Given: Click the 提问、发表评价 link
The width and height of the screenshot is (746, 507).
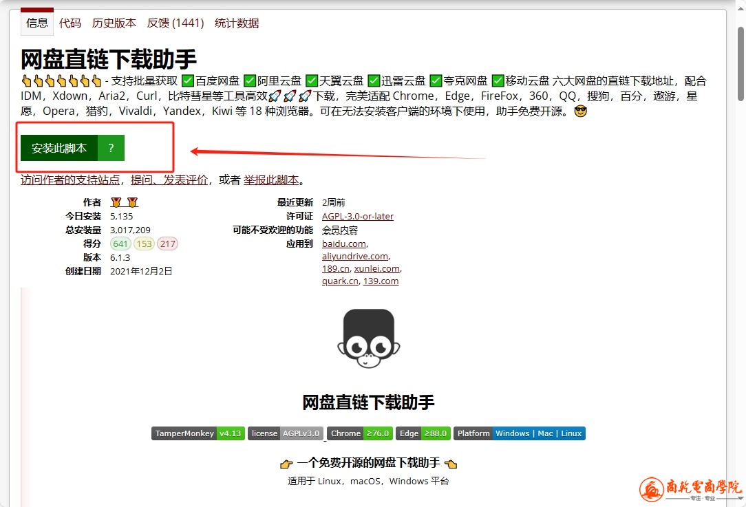Looking at the screenshot, I should coord(169,180).
